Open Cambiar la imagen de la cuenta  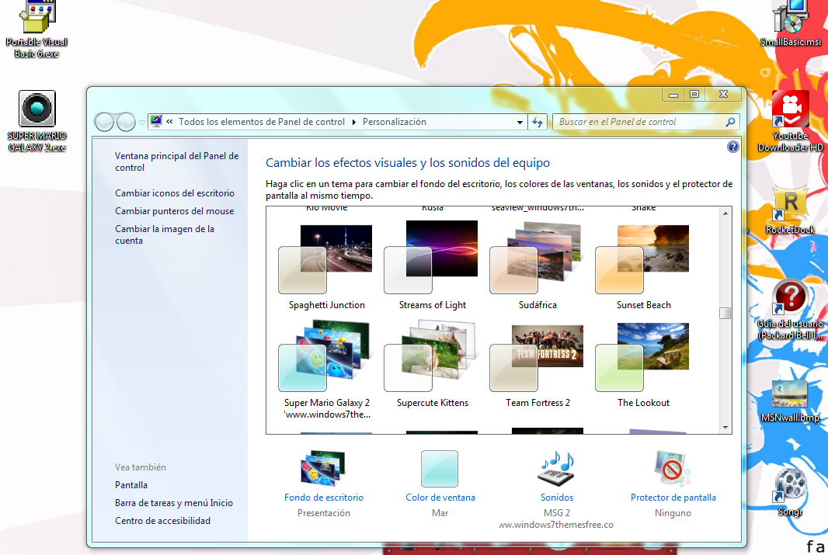[165, 234]
